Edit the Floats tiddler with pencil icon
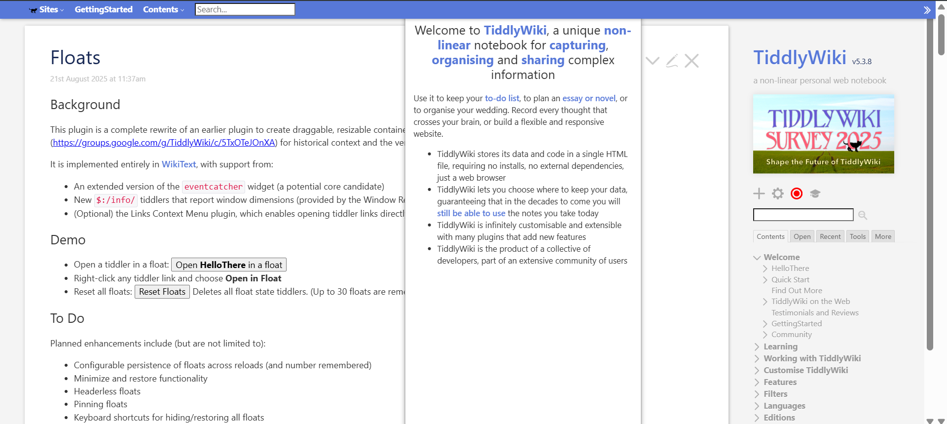Viewport: 947px width, 424px height. pyautogui.click(x=672, y=61)
